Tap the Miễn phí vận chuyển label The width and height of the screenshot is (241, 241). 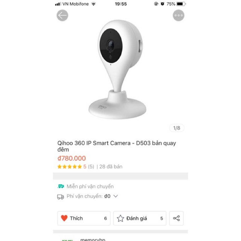90,186
